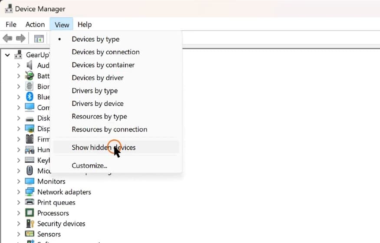The height and width of the screenshot is (243, 380).
Task: Toggle Show hidden devices option
Action: click(104, 148)
